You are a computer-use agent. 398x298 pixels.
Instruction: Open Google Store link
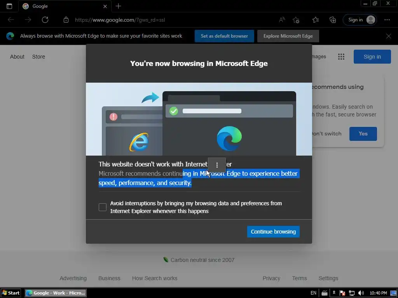38,57
